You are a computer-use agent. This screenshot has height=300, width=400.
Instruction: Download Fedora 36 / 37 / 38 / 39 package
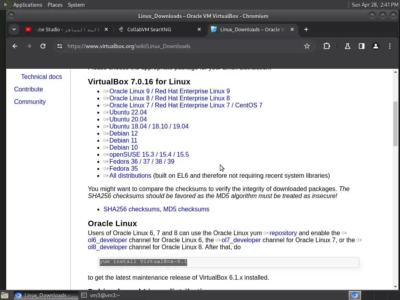[x=141, y=161]
